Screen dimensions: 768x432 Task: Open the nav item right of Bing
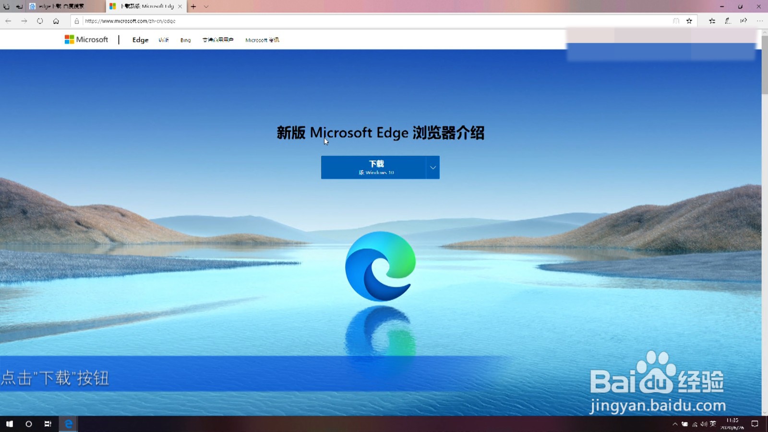pos(218,40)
